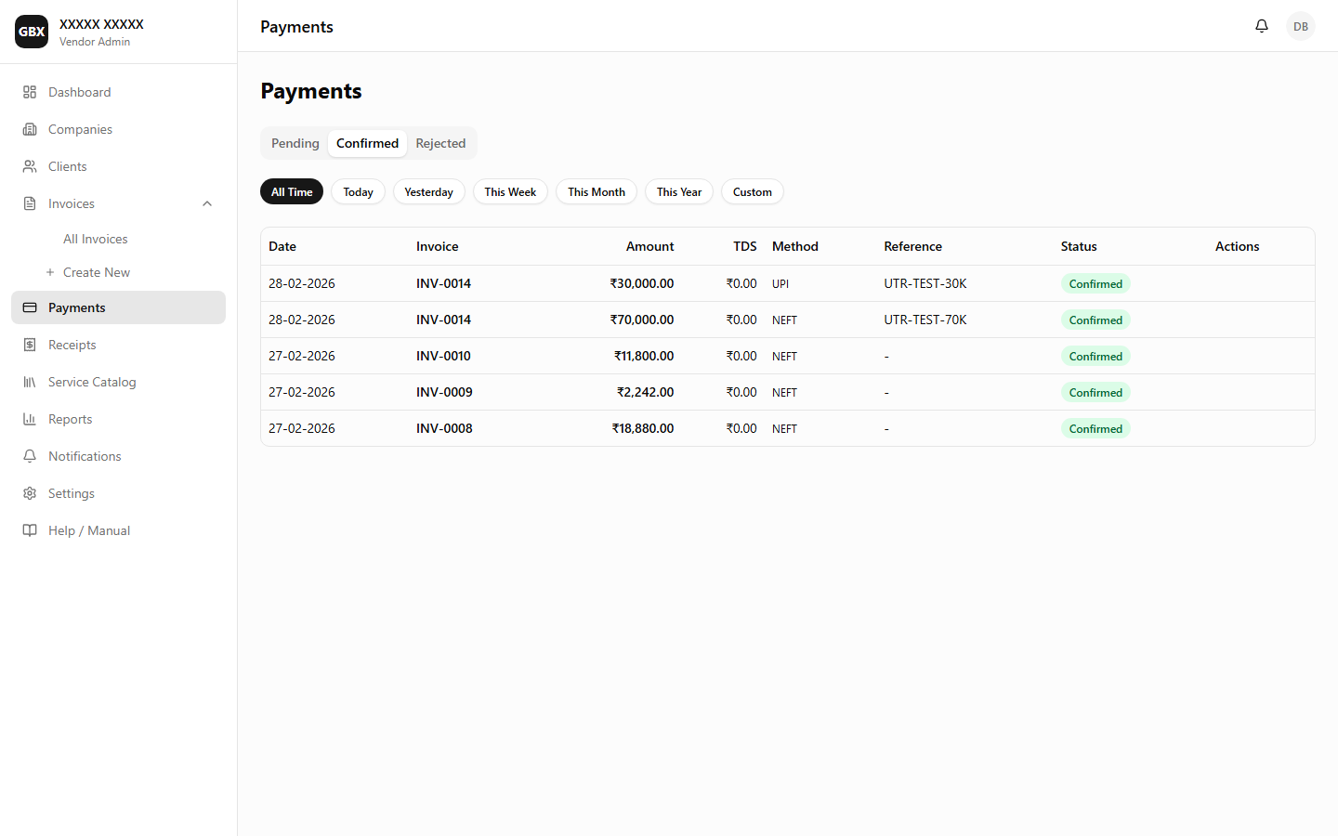Viewport: 1338px width, 836px height.
Task: Open Help / Manual page
Action: pyautogui.click(x=118, y=530)
